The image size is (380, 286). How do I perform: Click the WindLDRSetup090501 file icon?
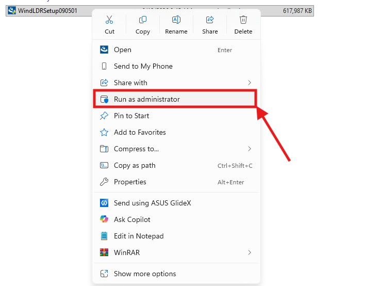coord(12,11)
